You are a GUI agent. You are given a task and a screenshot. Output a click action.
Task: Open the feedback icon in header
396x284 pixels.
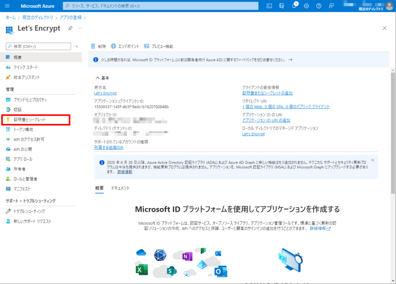click(x=331, y=6)
